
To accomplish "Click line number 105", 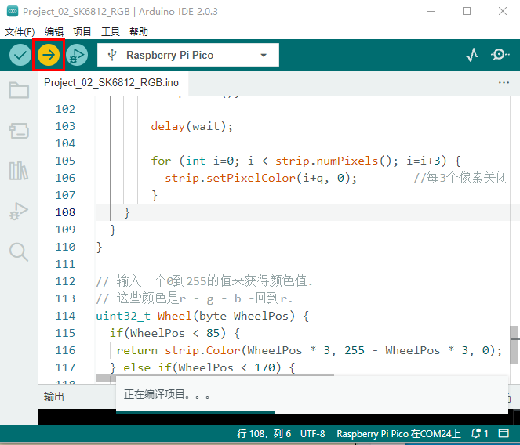I will (65, 161).
